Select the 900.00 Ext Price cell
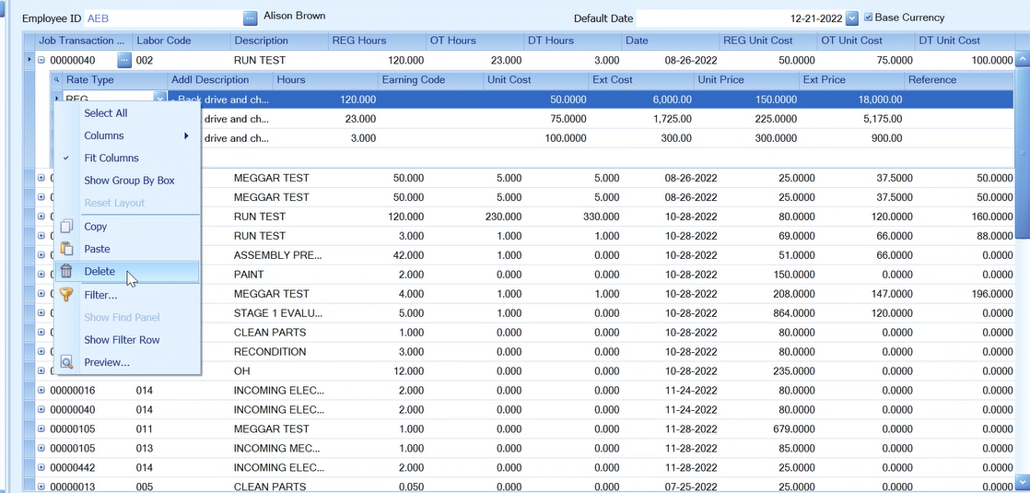The width and height of the screenshot is (1030, 493). (x=851, y=138)
